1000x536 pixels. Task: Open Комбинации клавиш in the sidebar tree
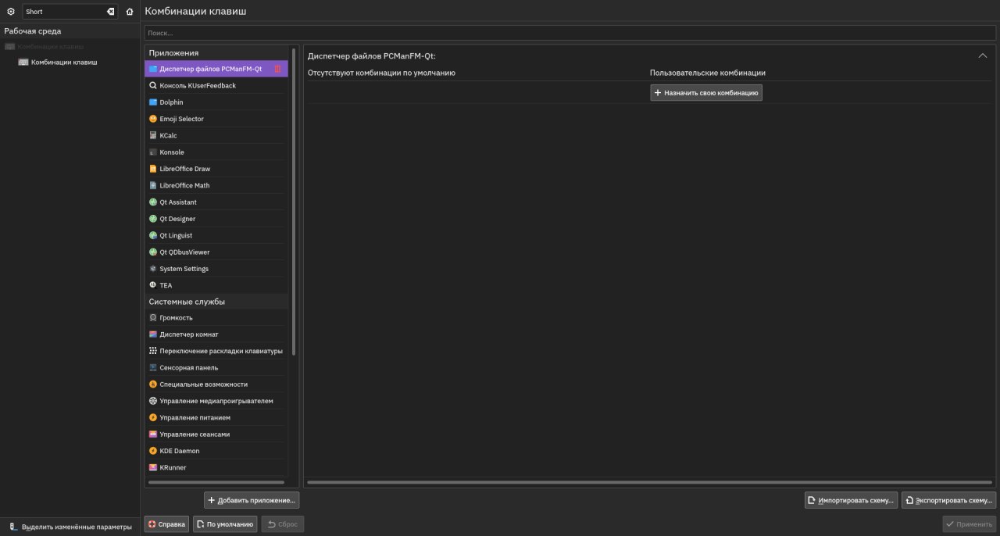coord(64,62)
